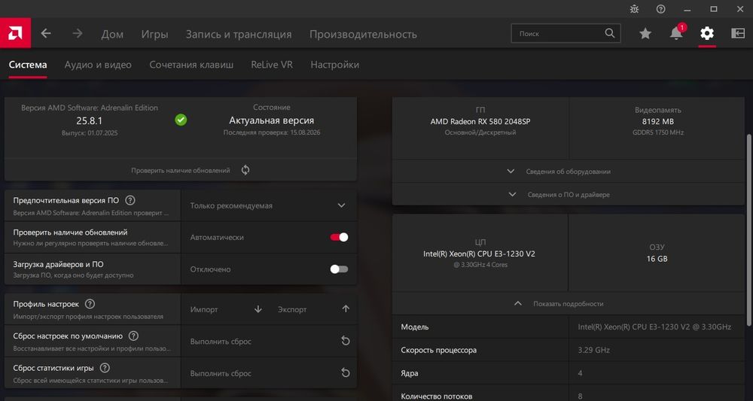Image resolution: width=753 pixels, height=401 pixels.
Task: Show help for Профиль настроек
Action: (x=90, y=304)
